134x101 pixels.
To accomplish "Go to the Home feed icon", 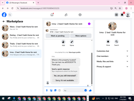I will tap(52, 15).
